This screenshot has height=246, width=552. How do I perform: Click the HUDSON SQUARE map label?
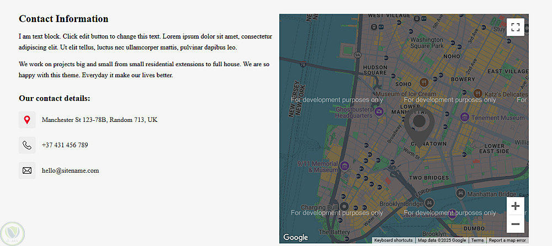pos(375,69)
